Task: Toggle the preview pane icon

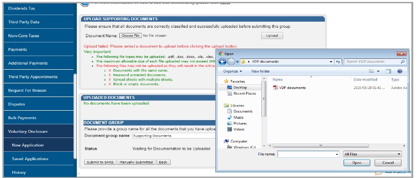Action: coord(389,71)
